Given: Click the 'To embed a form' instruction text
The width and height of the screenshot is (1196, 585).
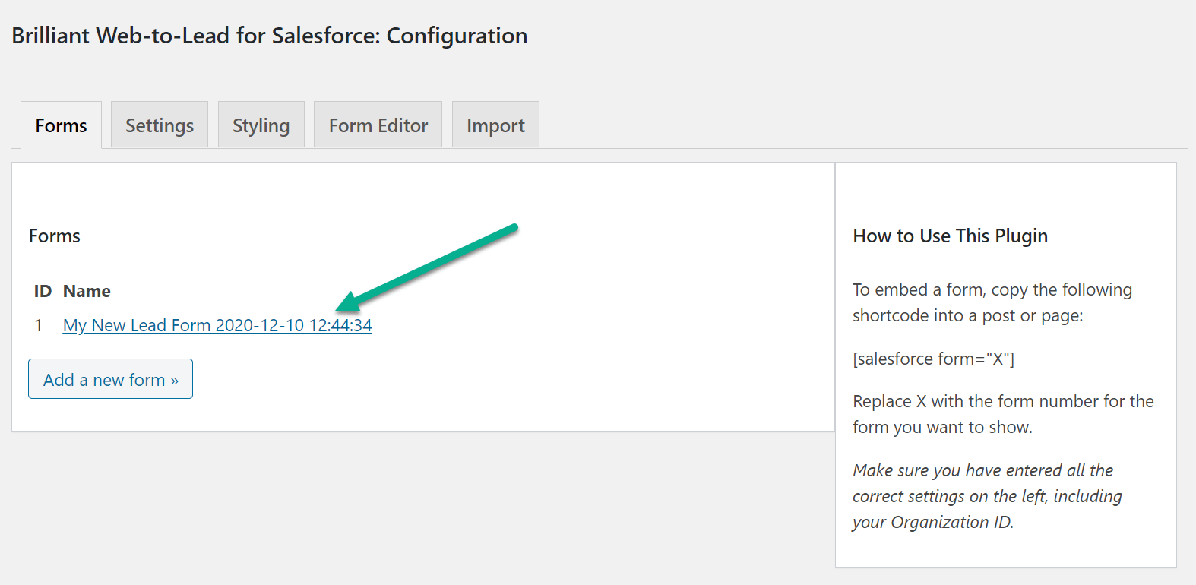Looking at the screenshot, I should tap(992, 302).
